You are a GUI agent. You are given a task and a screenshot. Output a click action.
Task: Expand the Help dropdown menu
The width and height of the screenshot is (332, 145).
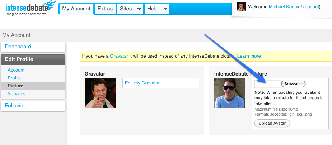[157, 9]
